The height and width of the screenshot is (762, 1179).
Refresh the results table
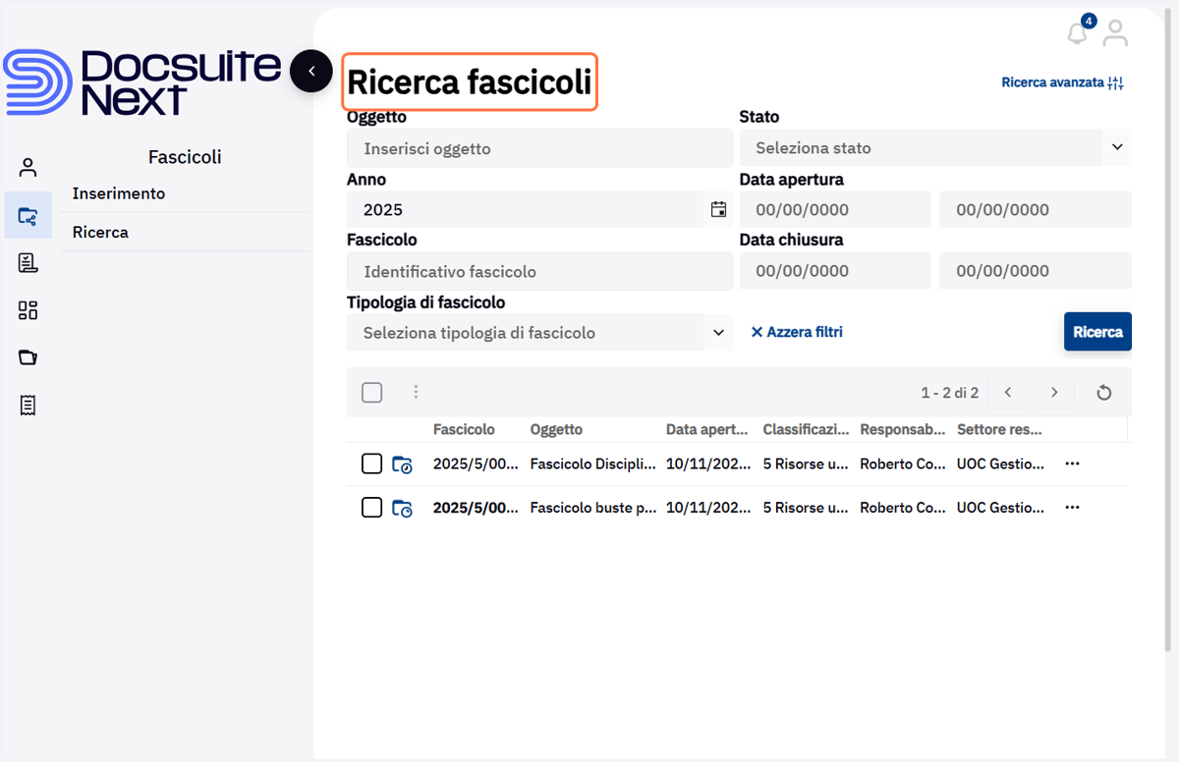1103,393
